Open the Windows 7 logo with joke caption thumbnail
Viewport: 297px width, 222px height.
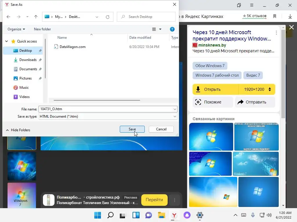pos(256,137)
